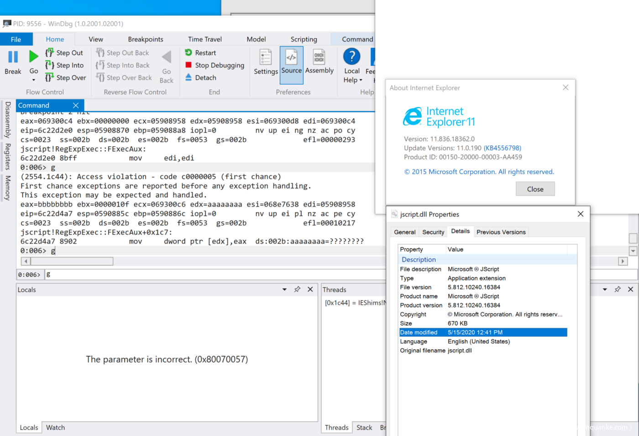The height and width of the screenshot is (436, 639).
Task: Open rightmost panel options dropdown arrow
Action: [x=605, y=289]
